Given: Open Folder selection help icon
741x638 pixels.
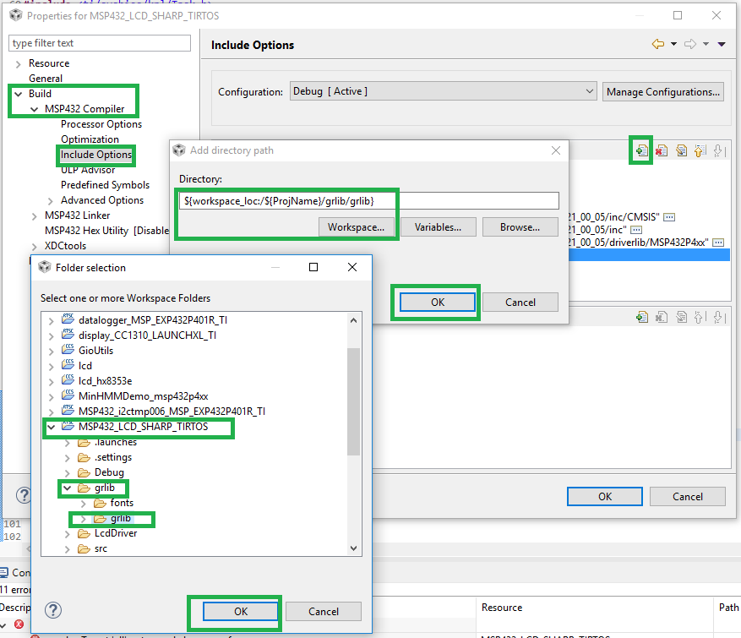Looking at the screenshot, I should pos(52,610).
